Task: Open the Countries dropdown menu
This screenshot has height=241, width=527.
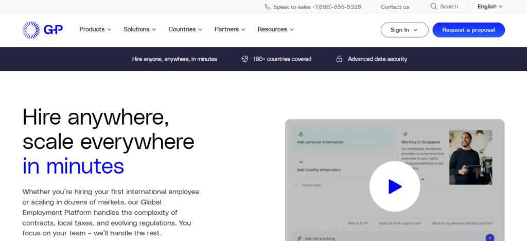Action: tap(185, 29)
